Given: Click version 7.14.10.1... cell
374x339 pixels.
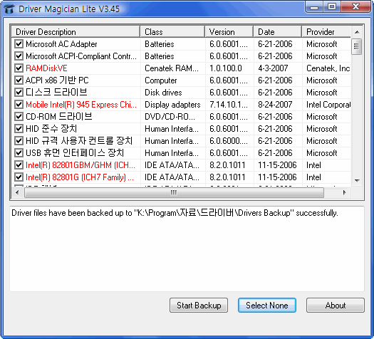Looking at the screenshot, I should coord(229,105).
